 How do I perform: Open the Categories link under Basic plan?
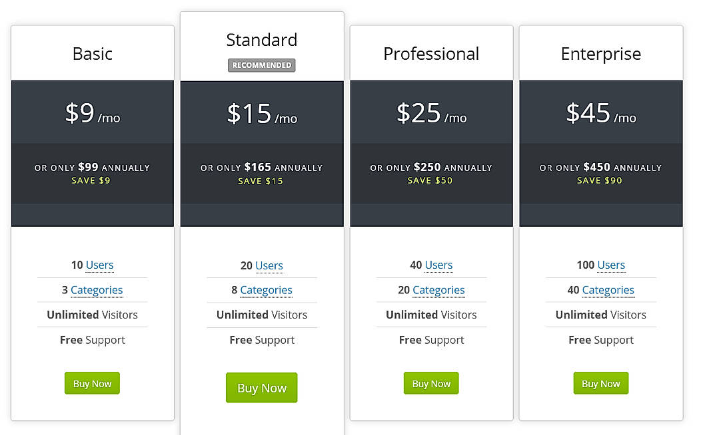click(97, 290)
